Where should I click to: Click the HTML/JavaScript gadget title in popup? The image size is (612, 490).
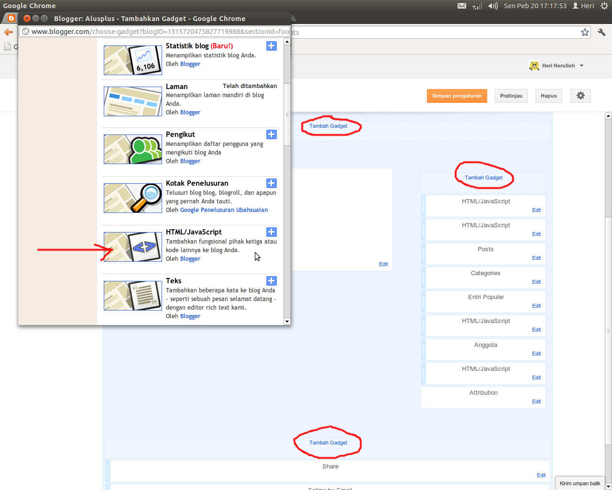tap(194, 232)
